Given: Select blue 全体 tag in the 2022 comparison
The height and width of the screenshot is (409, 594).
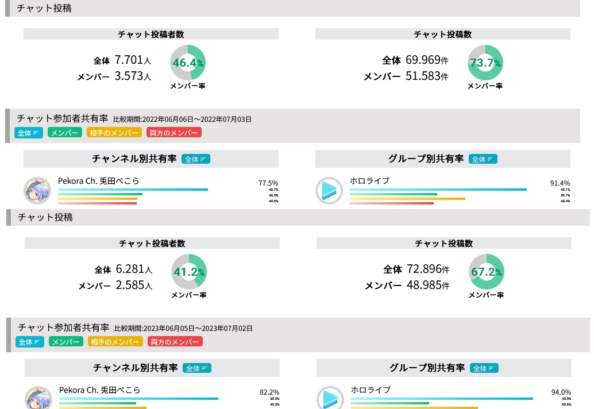Looking at the screenshot, I should (29, 133).
